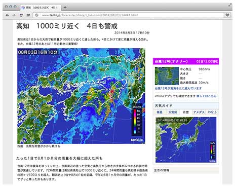
Task: Click the browser back arrow
Action: pyautogui.click(x=7, y=15)
